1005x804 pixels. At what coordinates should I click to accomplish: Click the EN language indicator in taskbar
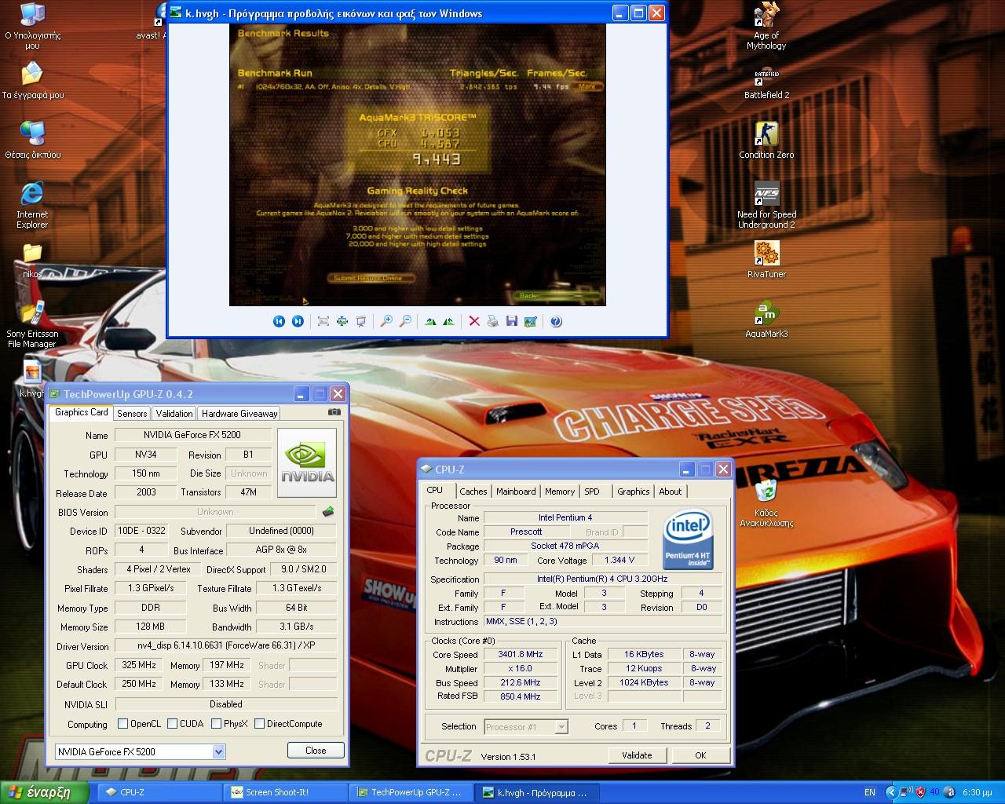coord(870,792)
